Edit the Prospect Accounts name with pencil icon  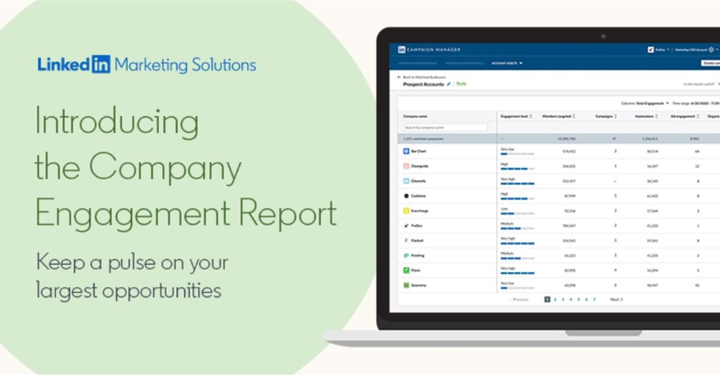coord(449,84)
